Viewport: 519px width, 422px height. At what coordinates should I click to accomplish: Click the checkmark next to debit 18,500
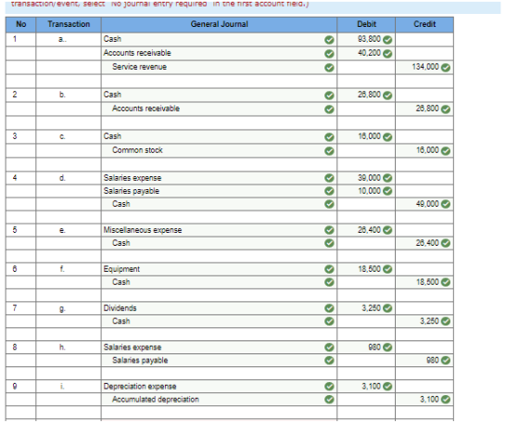[387, 269]
